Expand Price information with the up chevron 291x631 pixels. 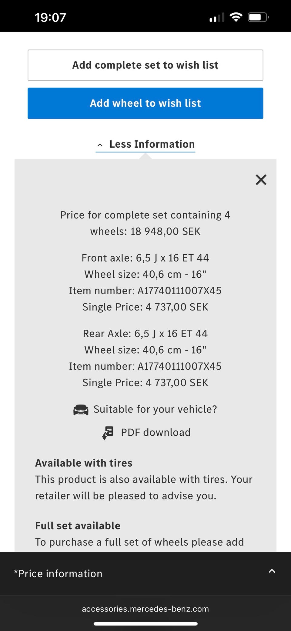pyautogui.click(x=272, y=571)
